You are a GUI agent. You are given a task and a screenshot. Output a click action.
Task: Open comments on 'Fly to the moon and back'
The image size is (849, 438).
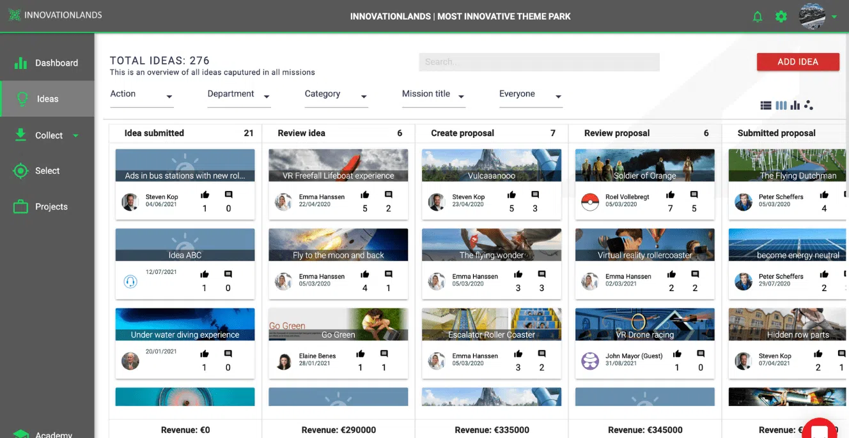click(388, 275)
